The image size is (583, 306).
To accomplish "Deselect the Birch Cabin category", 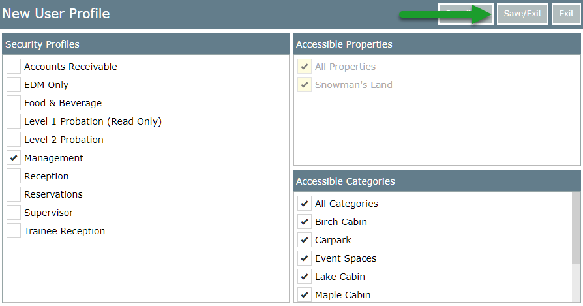I will click(305, 222).
